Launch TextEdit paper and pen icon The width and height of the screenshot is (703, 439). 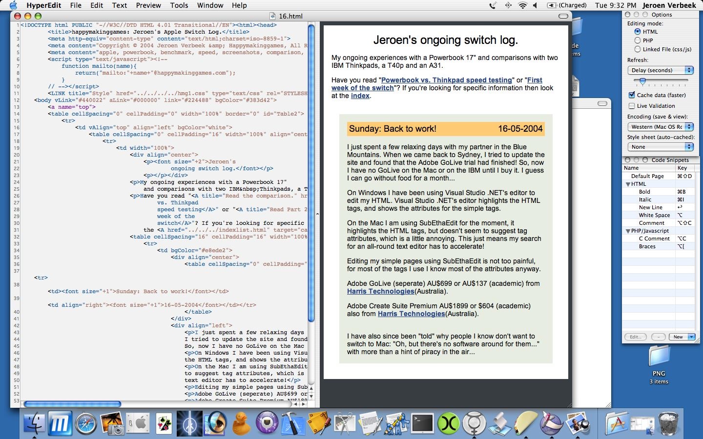371,423
